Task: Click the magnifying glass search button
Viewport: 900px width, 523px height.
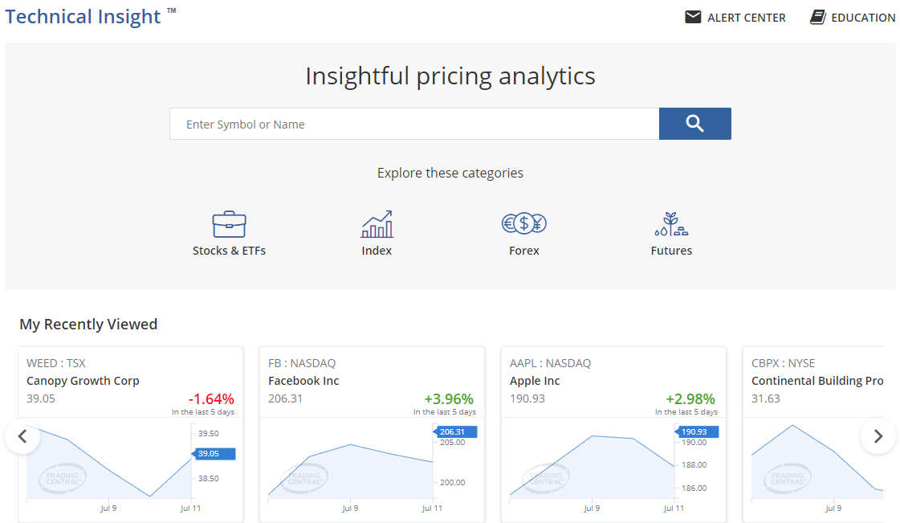Action: tap(694, 124)
